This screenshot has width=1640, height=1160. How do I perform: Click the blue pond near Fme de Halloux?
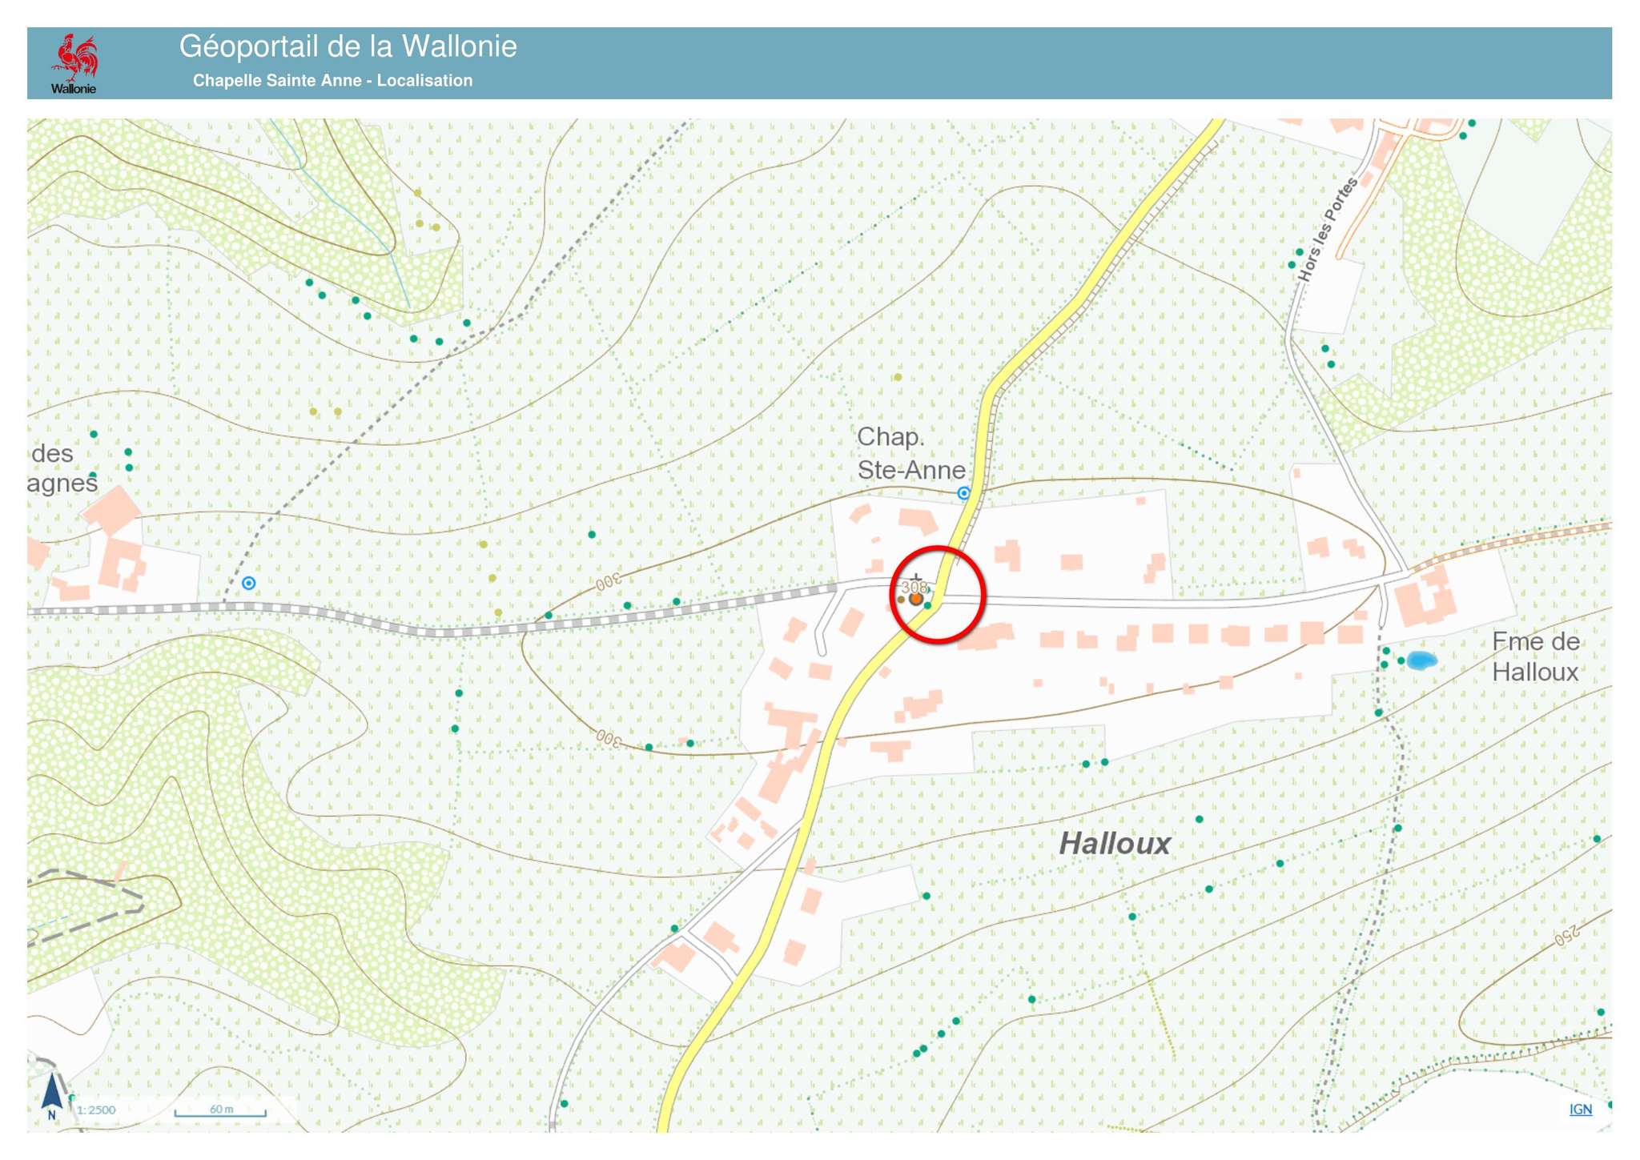[x=1421, y=660]
